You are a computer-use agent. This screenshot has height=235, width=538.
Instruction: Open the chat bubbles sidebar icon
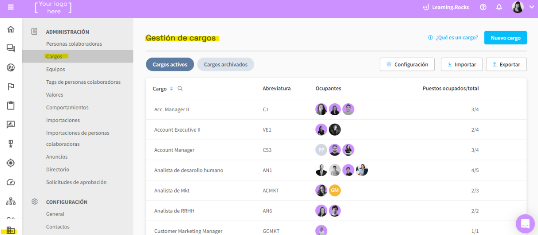click(x=11, y=48)
